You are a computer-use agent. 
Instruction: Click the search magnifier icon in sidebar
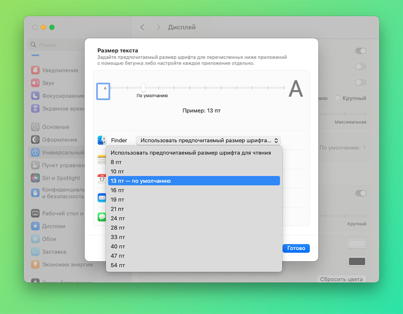tap(33, 45)
